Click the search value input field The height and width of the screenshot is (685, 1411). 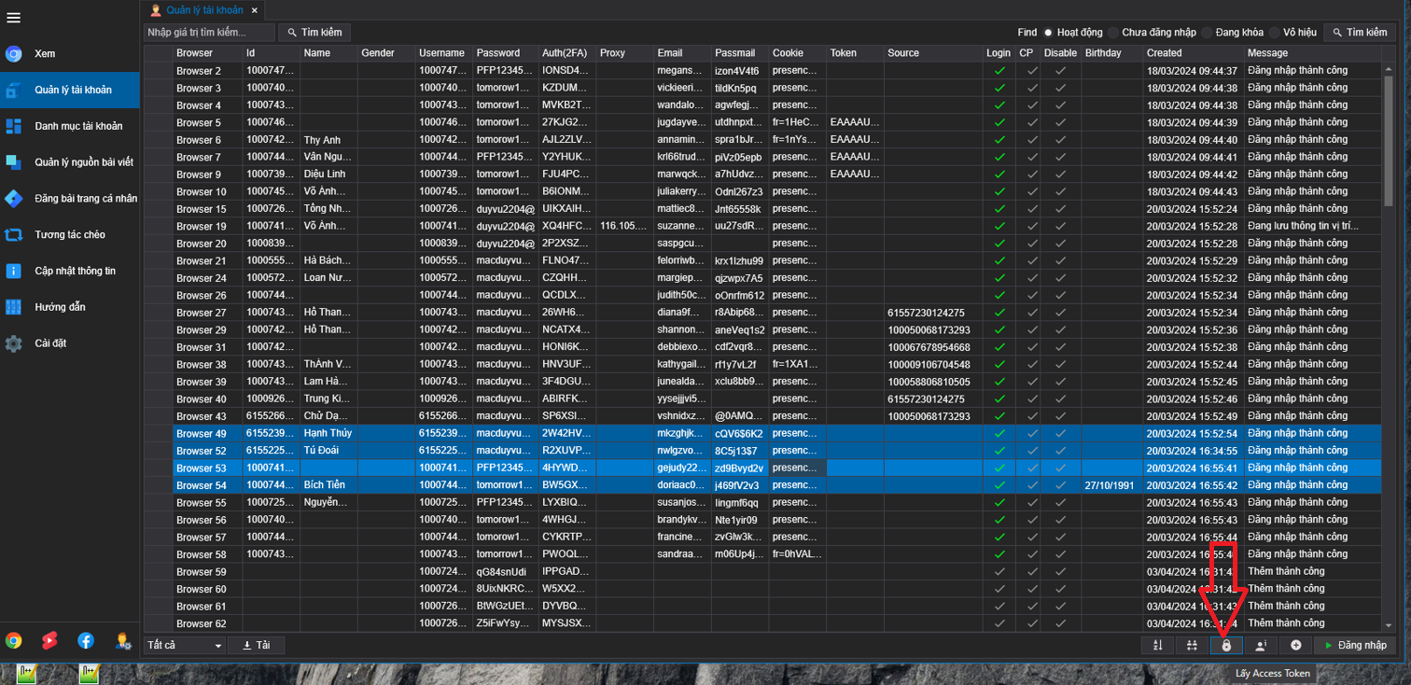(209, 33)
